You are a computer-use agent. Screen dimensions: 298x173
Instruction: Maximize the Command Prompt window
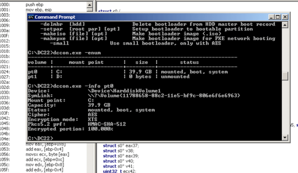tap(278, 17)
